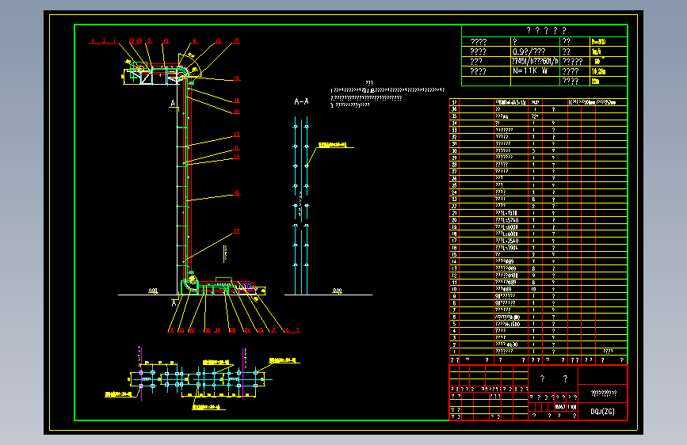687x445 pixels.
Task: Click balloon callout 8 above the head bend
Action: 195,40
